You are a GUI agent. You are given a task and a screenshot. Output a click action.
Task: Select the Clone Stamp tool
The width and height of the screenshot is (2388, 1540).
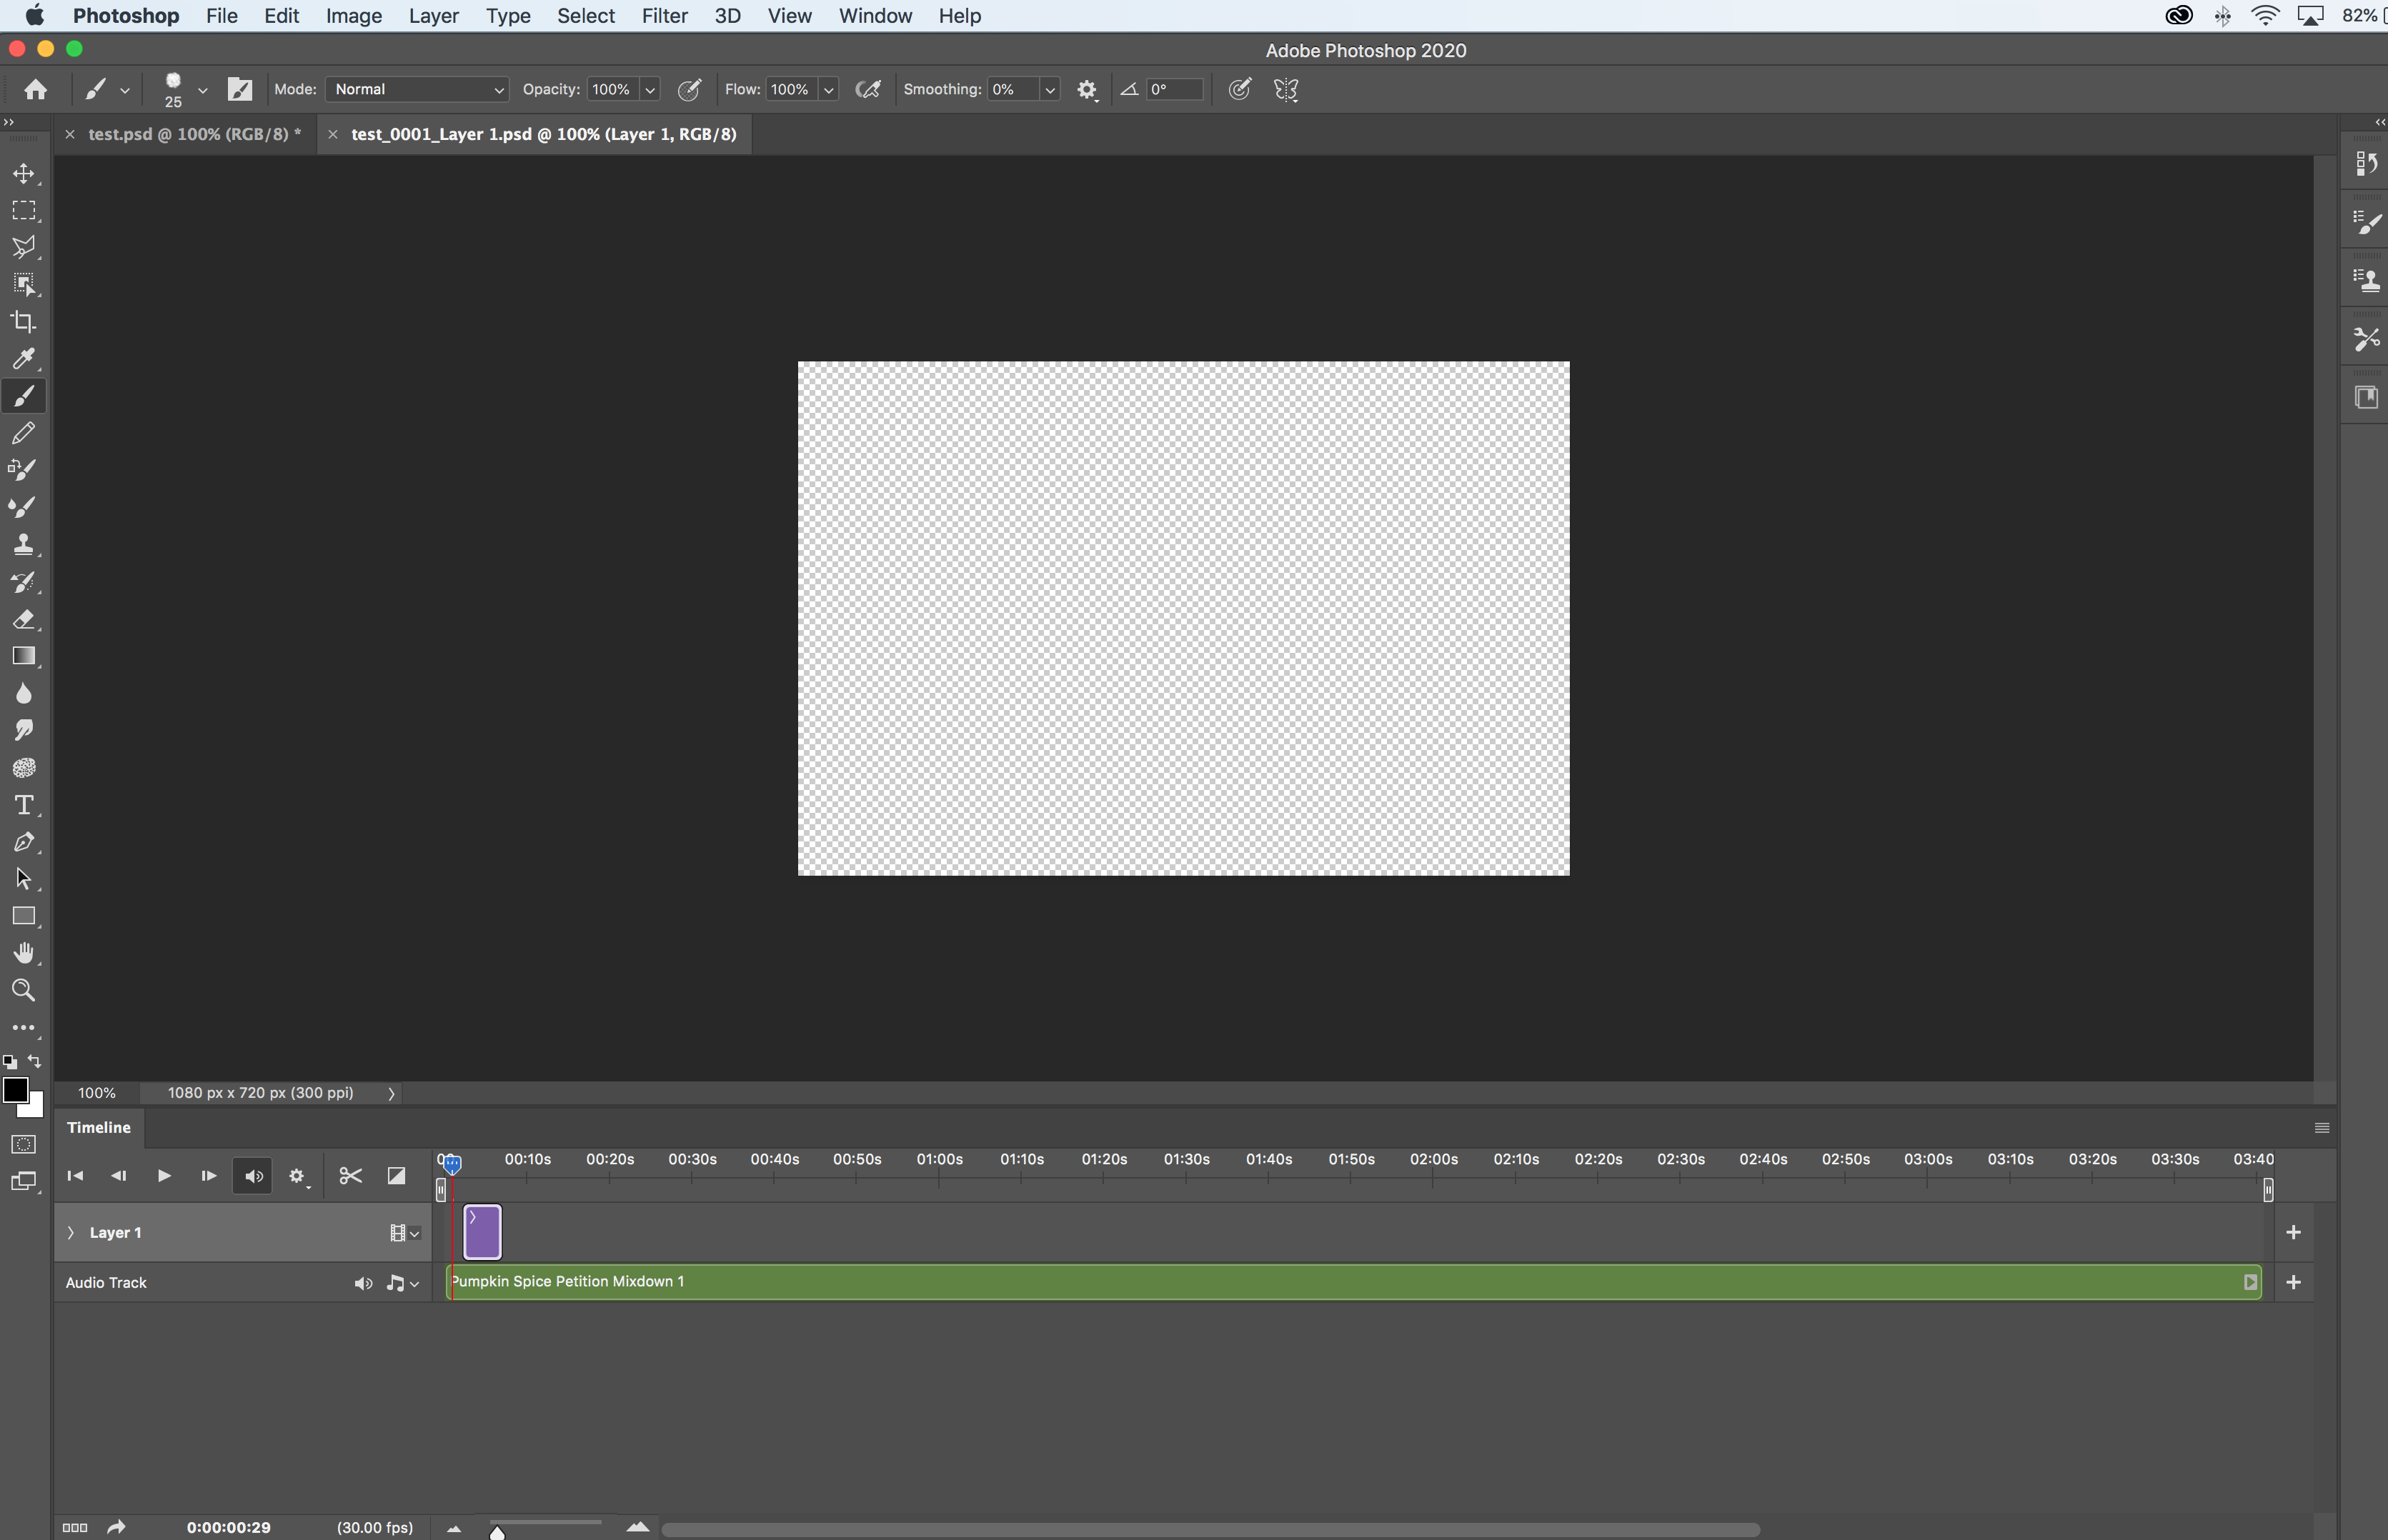click(x=24, y=543)
